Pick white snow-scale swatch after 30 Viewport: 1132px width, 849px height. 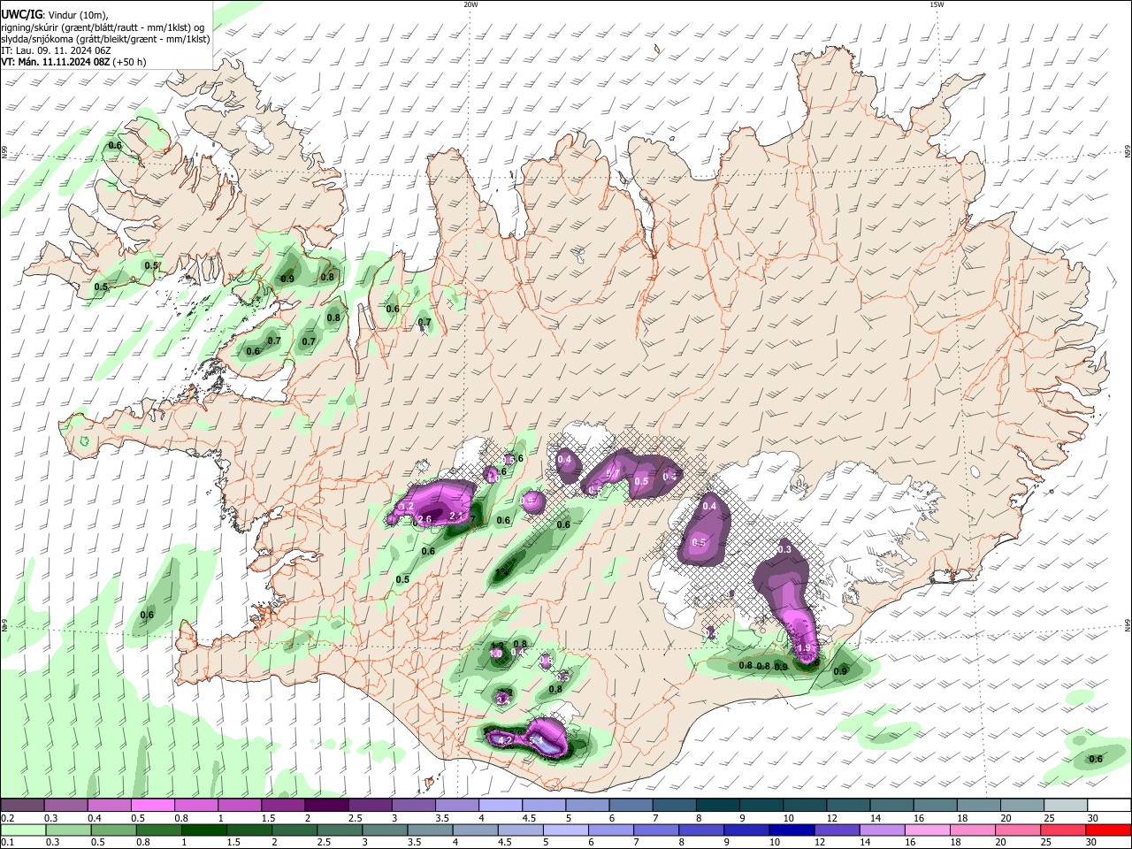(1108, 806)
